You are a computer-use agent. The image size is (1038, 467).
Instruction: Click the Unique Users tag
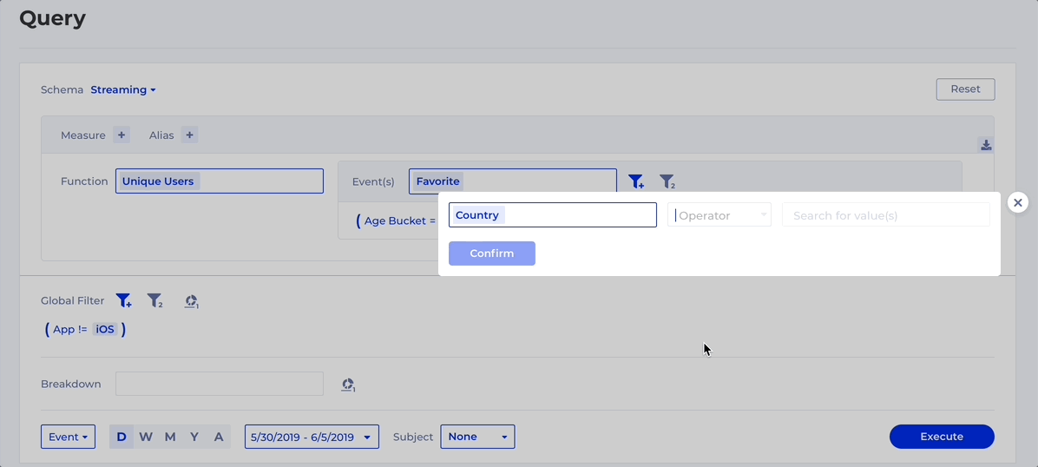(158, 181)
